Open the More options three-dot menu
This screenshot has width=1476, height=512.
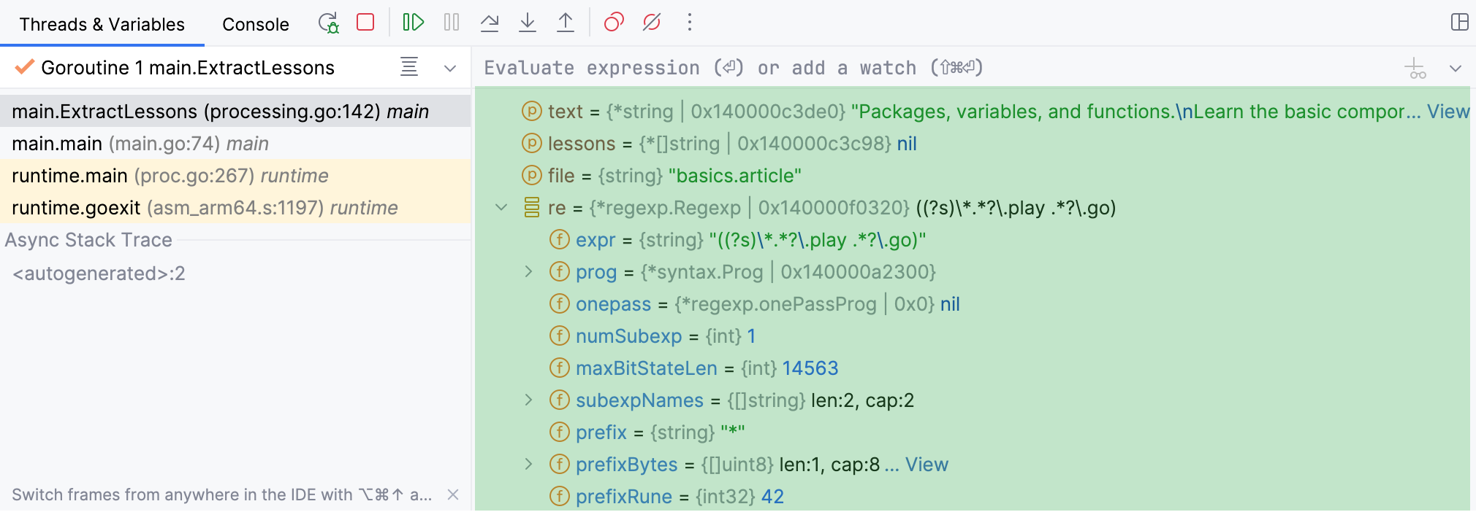689,22
